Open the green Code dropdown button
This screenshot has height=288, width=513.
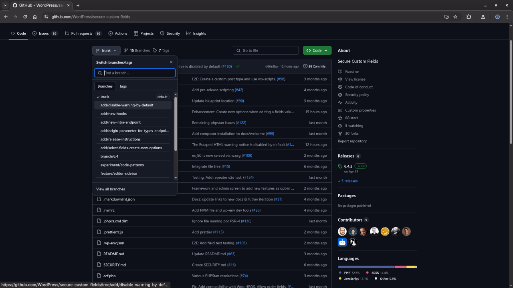317,50
